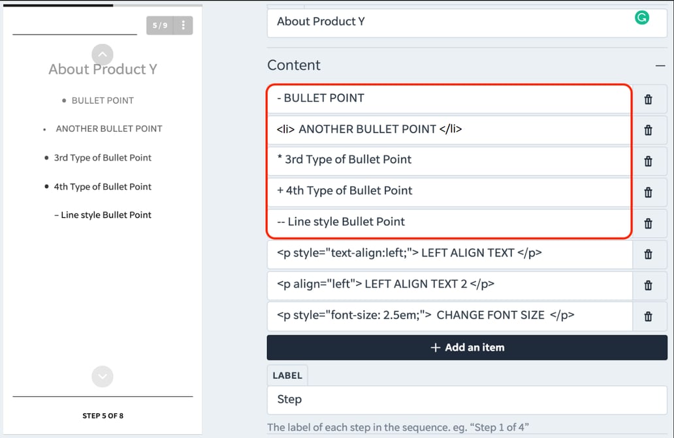The image size is (674, 438).
Task: Click the up chevron above About Product Y
Action: pyautogui.click(x=103, y=55)
